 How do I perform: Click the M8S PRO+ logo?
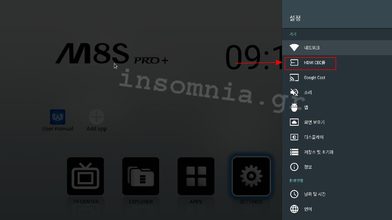click(112, 54)
